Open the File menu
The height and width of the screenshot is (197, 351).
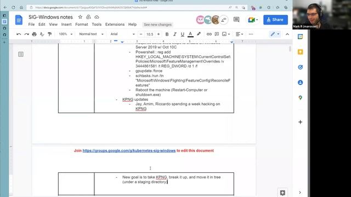pyautogui.click(x=31, y=24)
